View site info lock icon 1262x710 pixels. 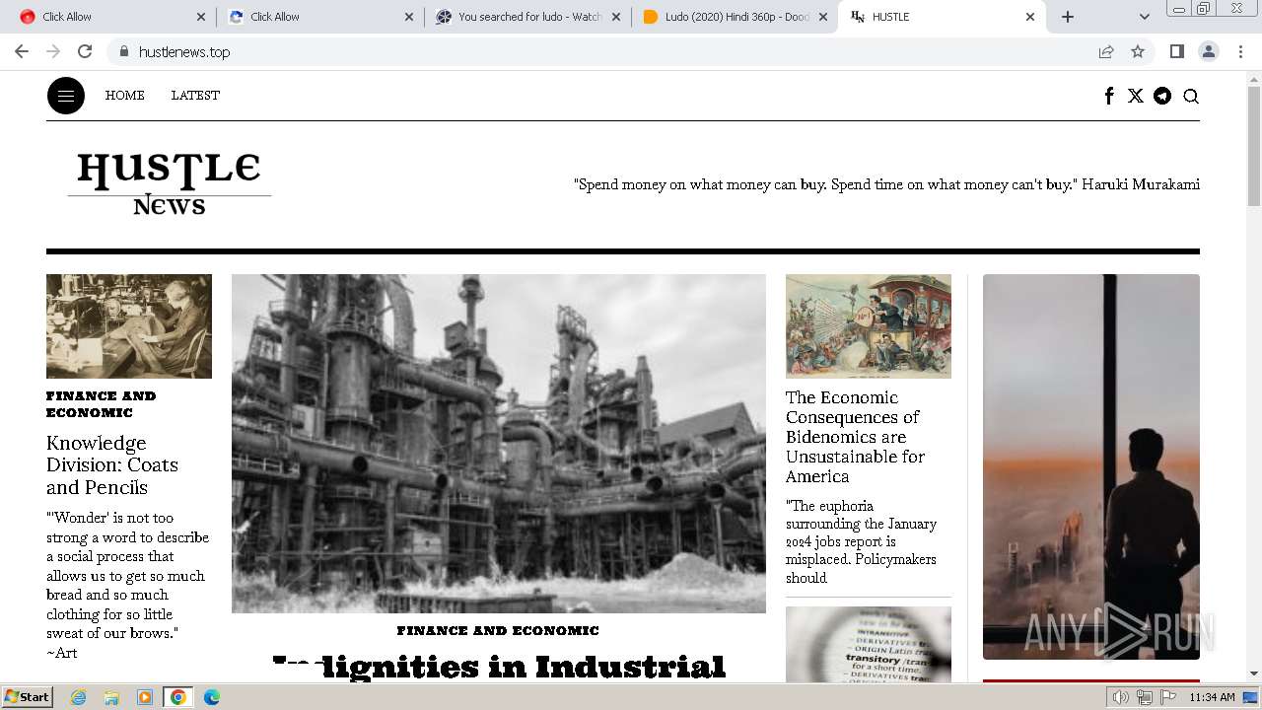[x=123, y=51]
